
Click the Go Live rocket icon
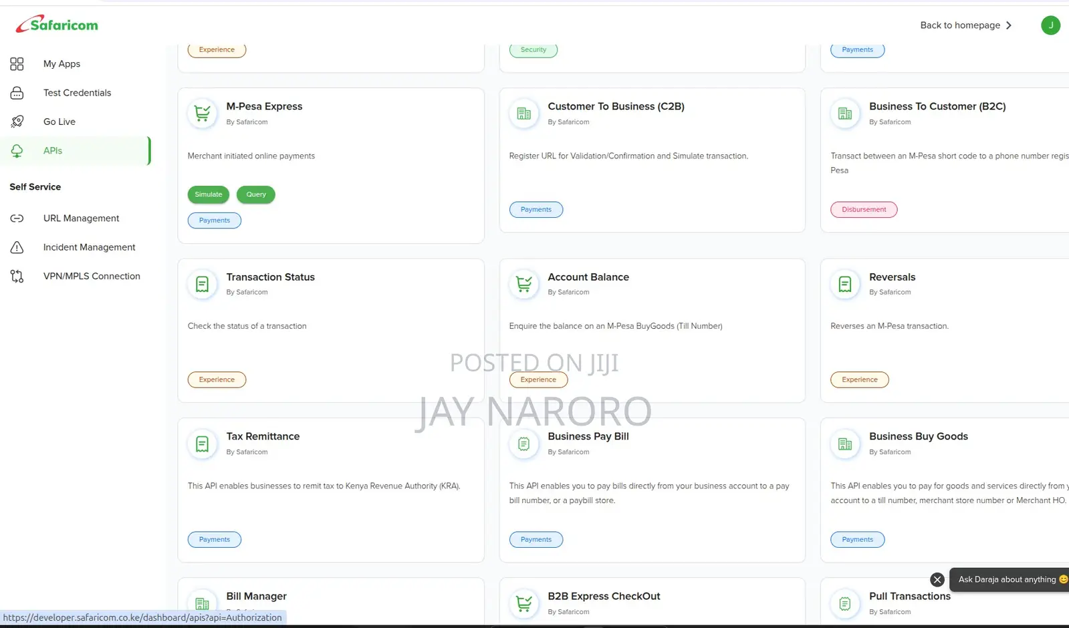(17, 122)
